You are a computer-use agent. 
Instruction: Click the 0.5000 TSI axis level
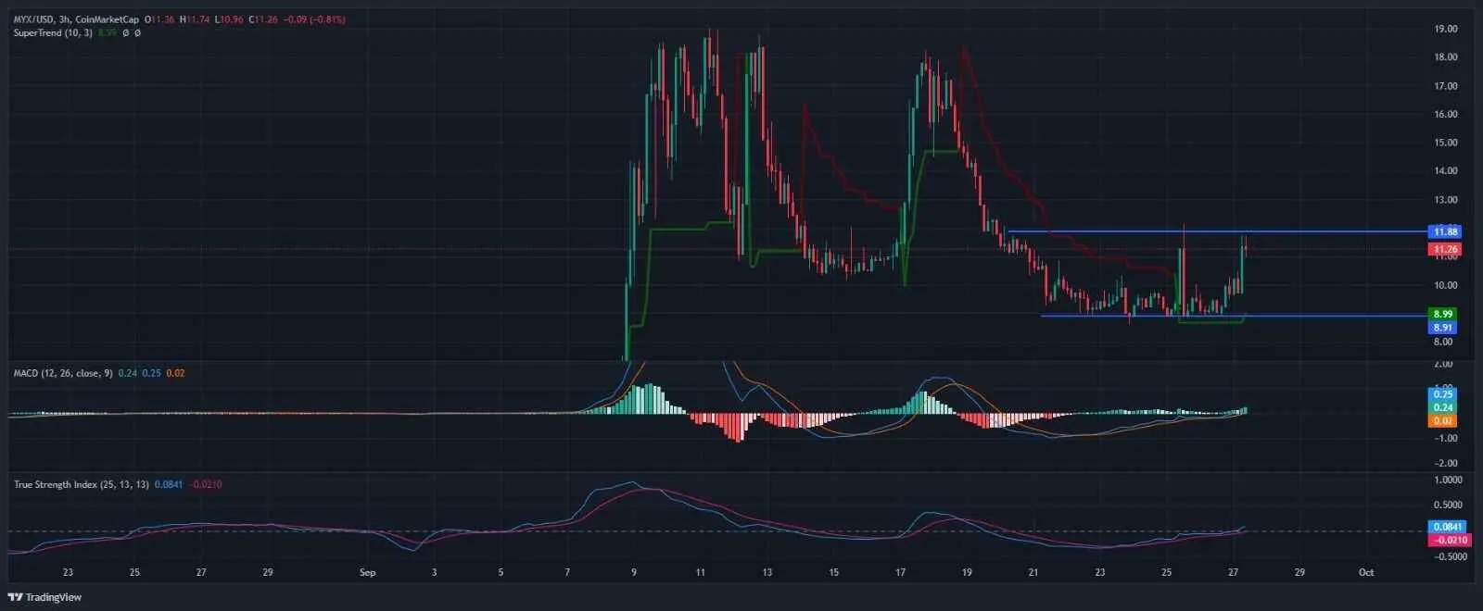tap(1449, 505)
